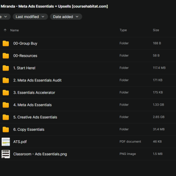176x176 pixels.
Task: Click the 117.4 MB size value
Action: (x=159, y=68)
